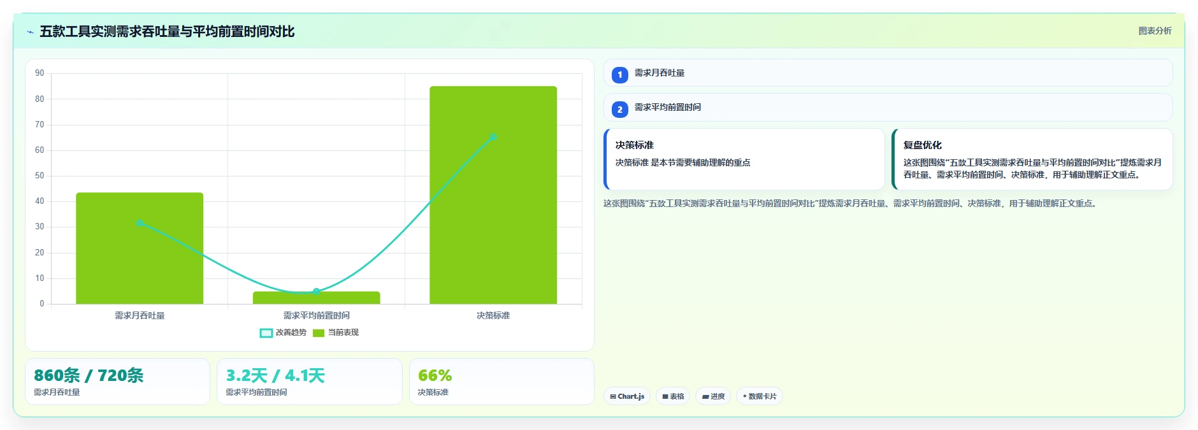Click the 860条 / 720条 metric card

click(117, 382)
